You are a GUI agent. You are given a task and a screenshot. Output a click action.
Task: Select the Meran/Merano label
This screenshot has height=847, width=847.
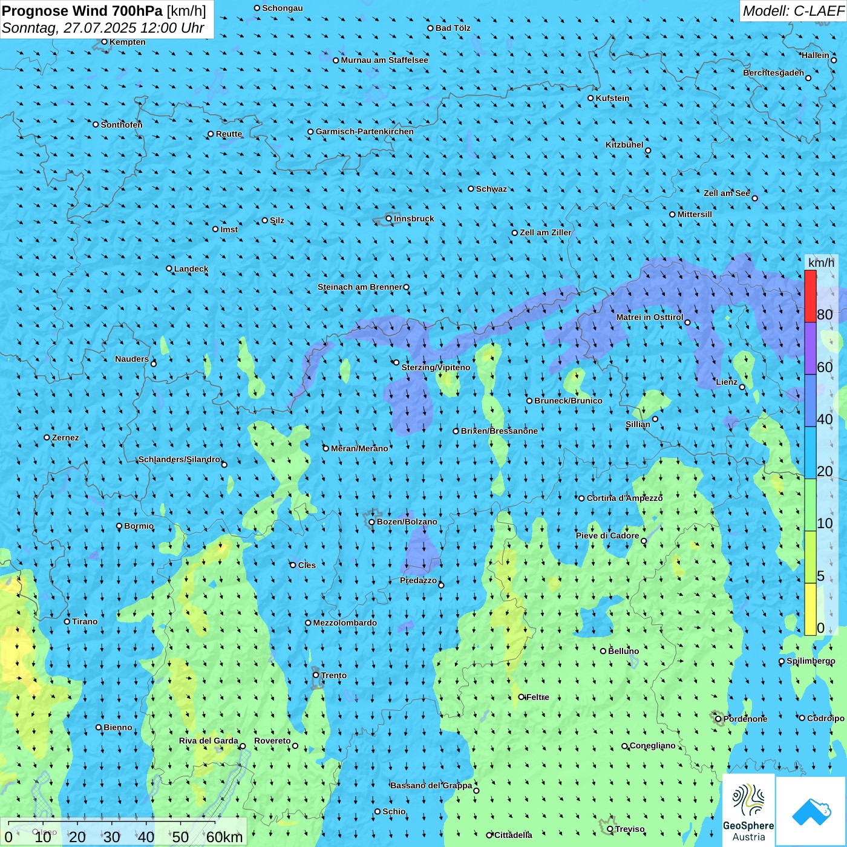(359, 448)
